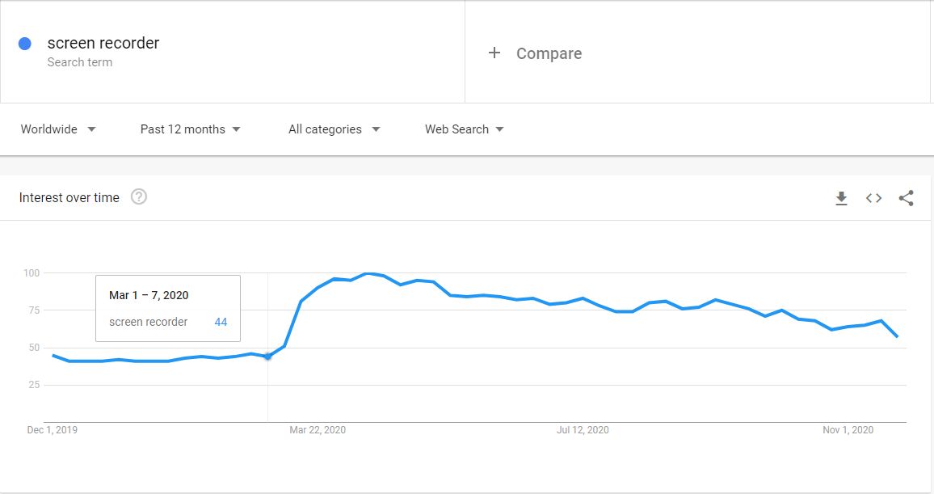Click the Mar 1 – 7, 2020 data point
This screenshot has width=934, height=494.
point(267,357)
